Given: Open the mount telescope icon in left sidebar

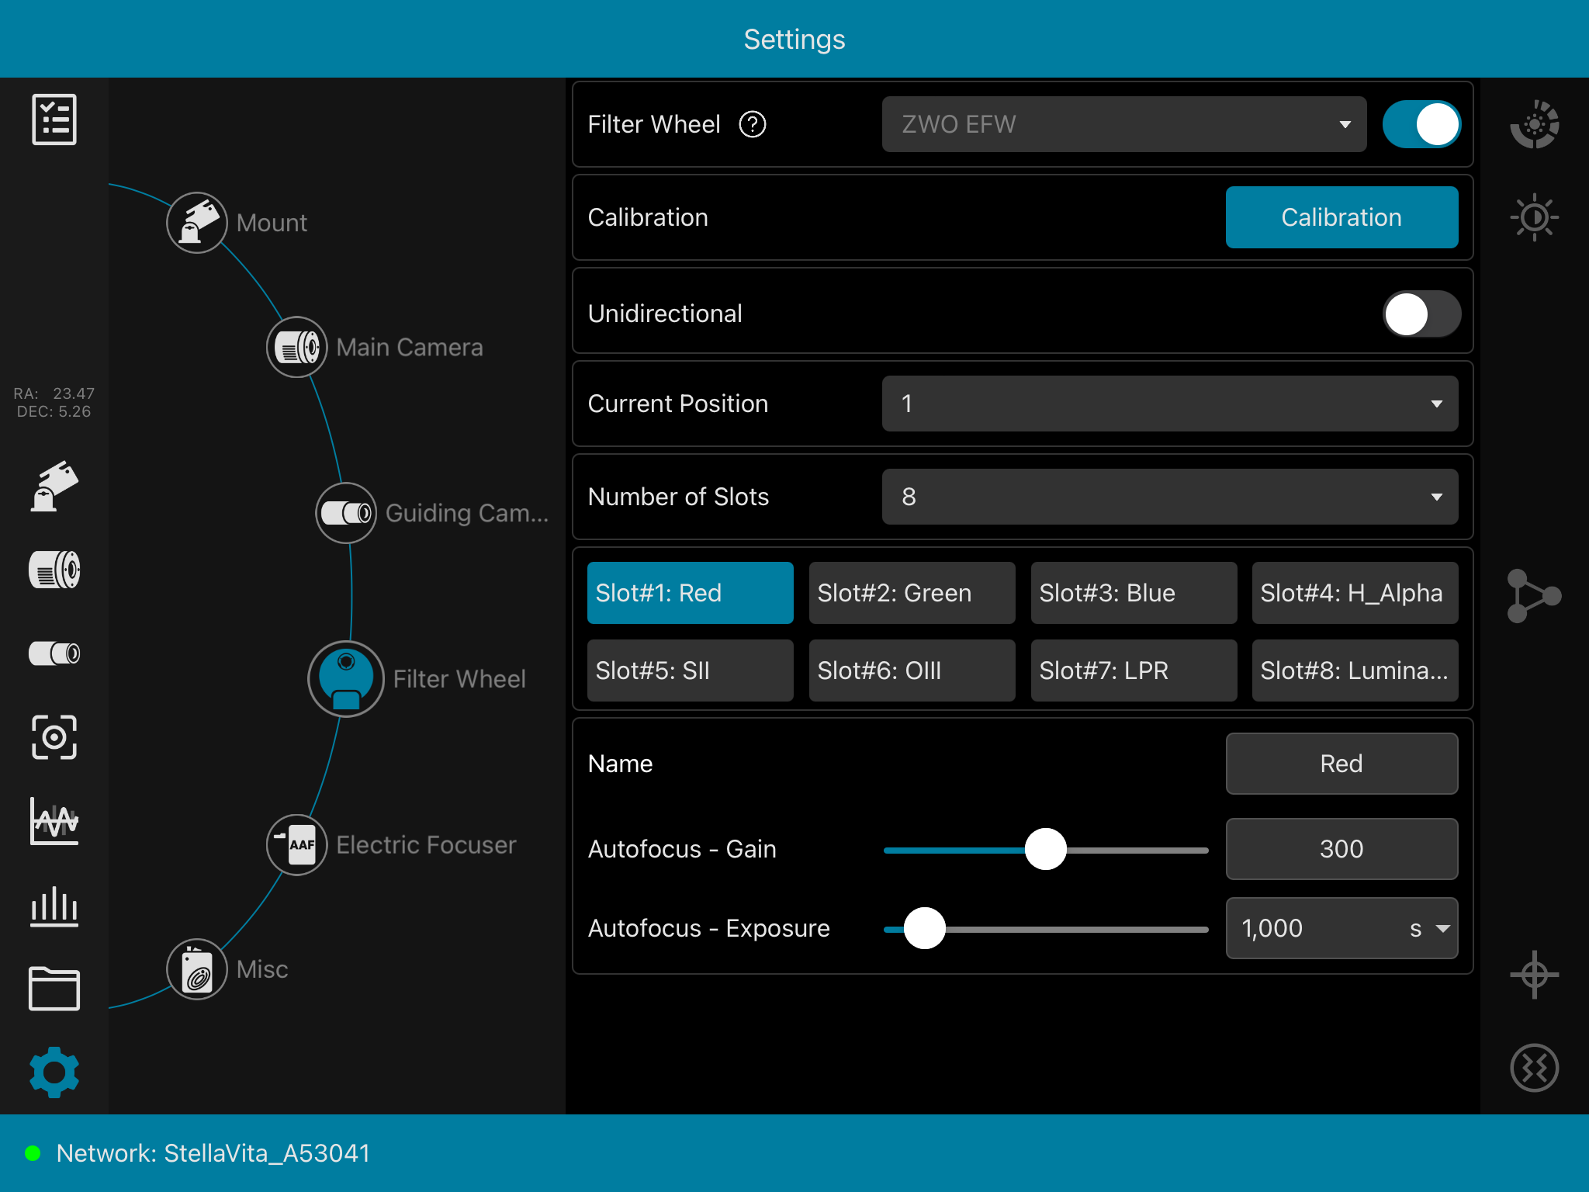Looking at the screenshot, I should pyautogui.click(x=54, y=487).
